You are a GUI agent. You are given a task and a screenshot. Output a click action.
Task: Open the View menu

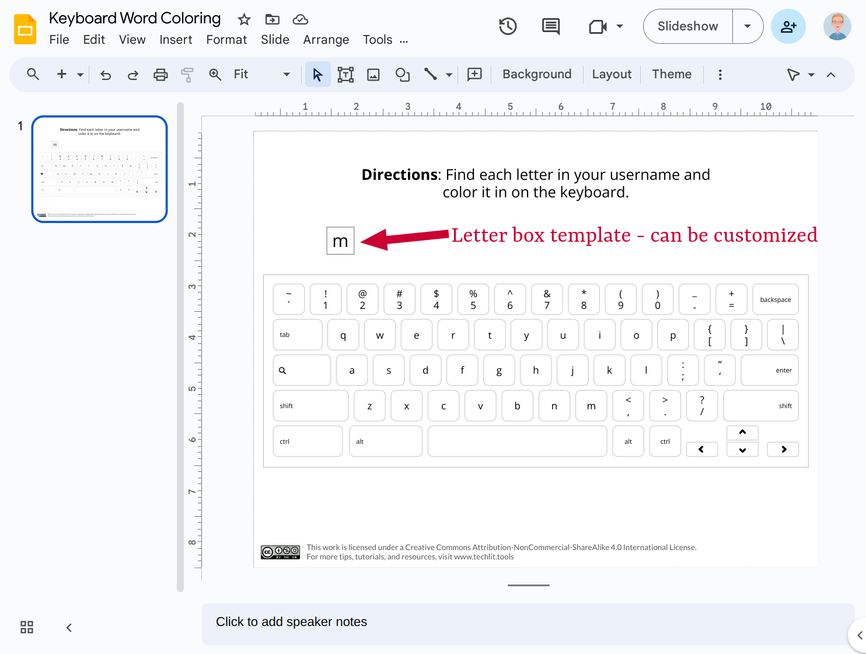tap(132, 40)
